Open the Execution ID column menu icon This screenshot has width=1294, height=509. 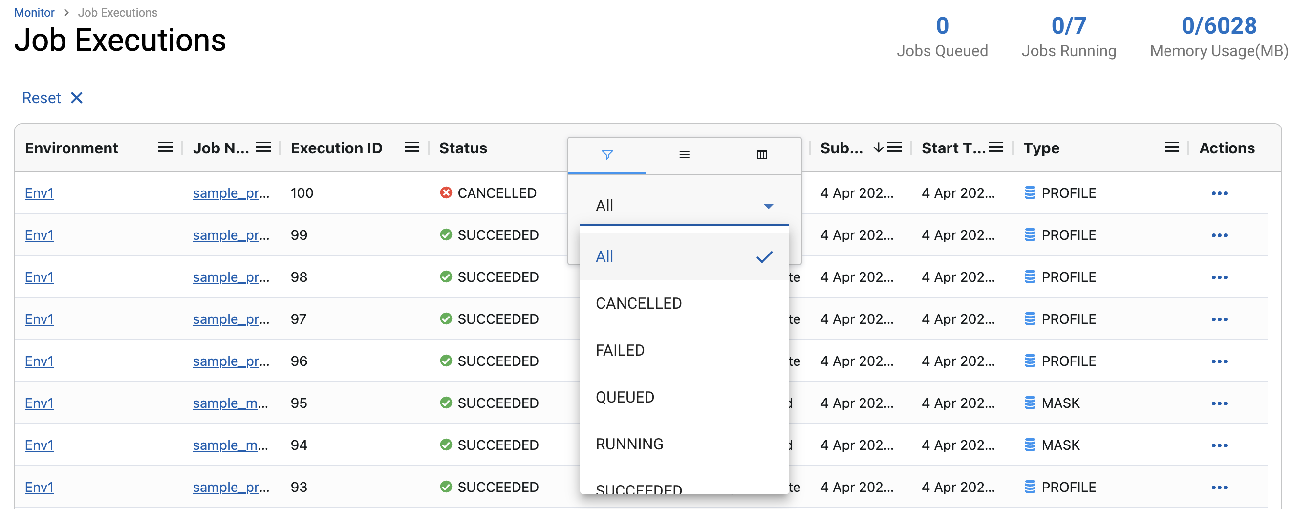412,148
